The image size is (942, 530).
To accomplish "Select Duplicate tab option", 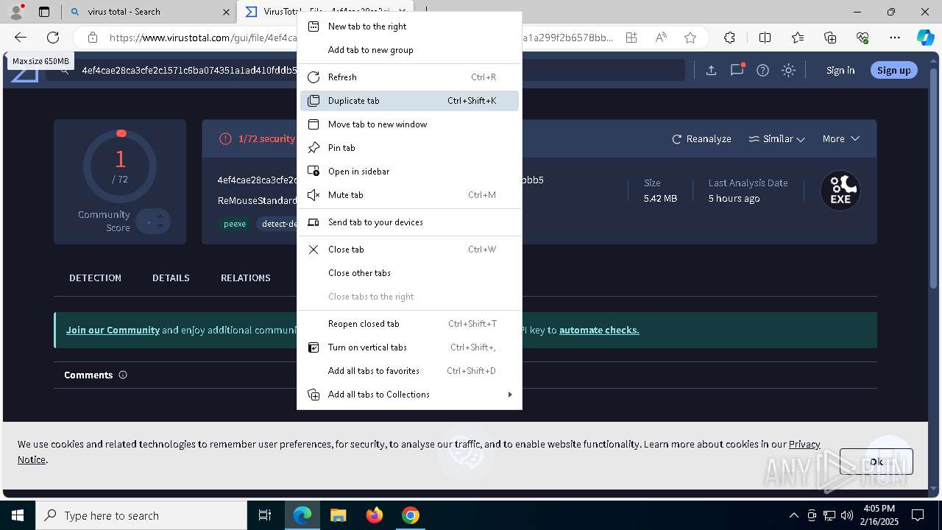I will [409, 101].
